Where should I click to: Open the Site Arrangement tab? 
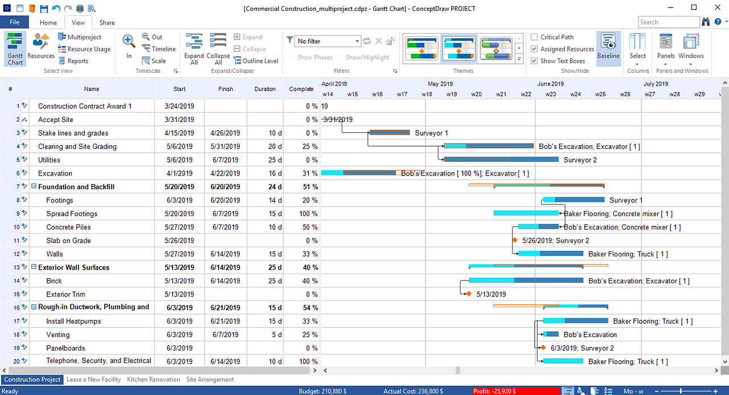(210, 380)
